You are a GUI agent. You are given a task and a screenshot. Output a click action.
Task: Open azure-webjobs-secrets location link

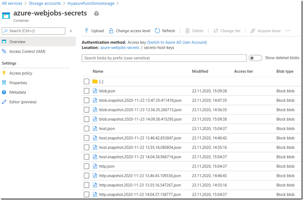pyautogui.click(x=120, y=48)
